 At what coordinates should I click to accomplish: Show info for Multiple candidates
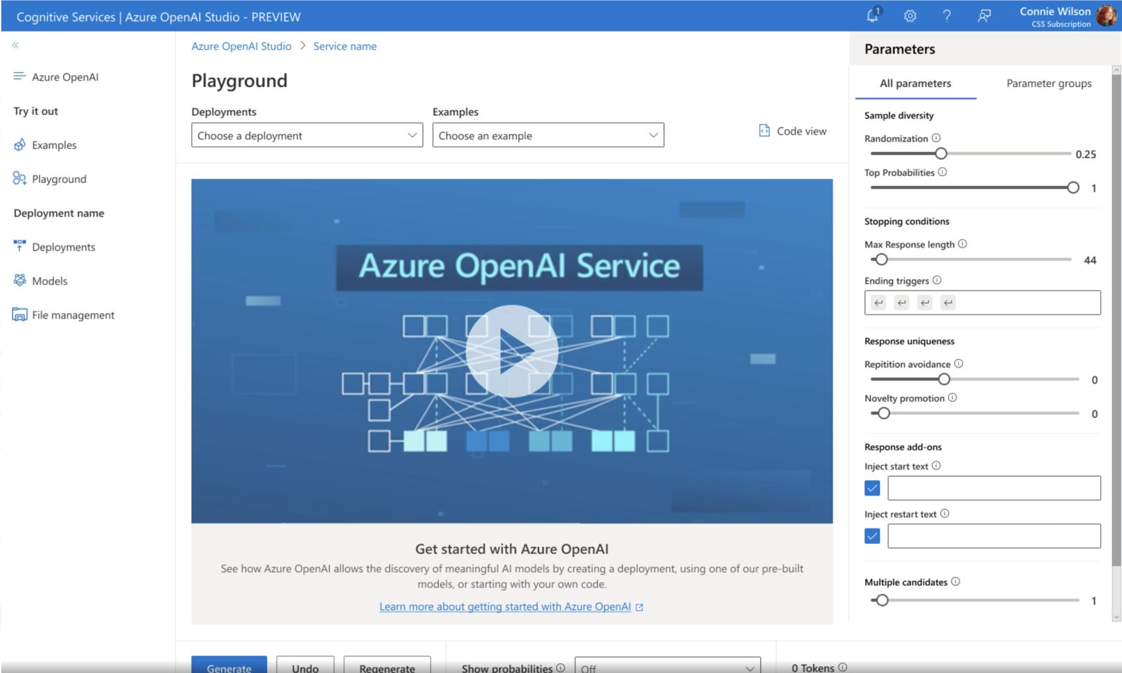tap(956, 581)
